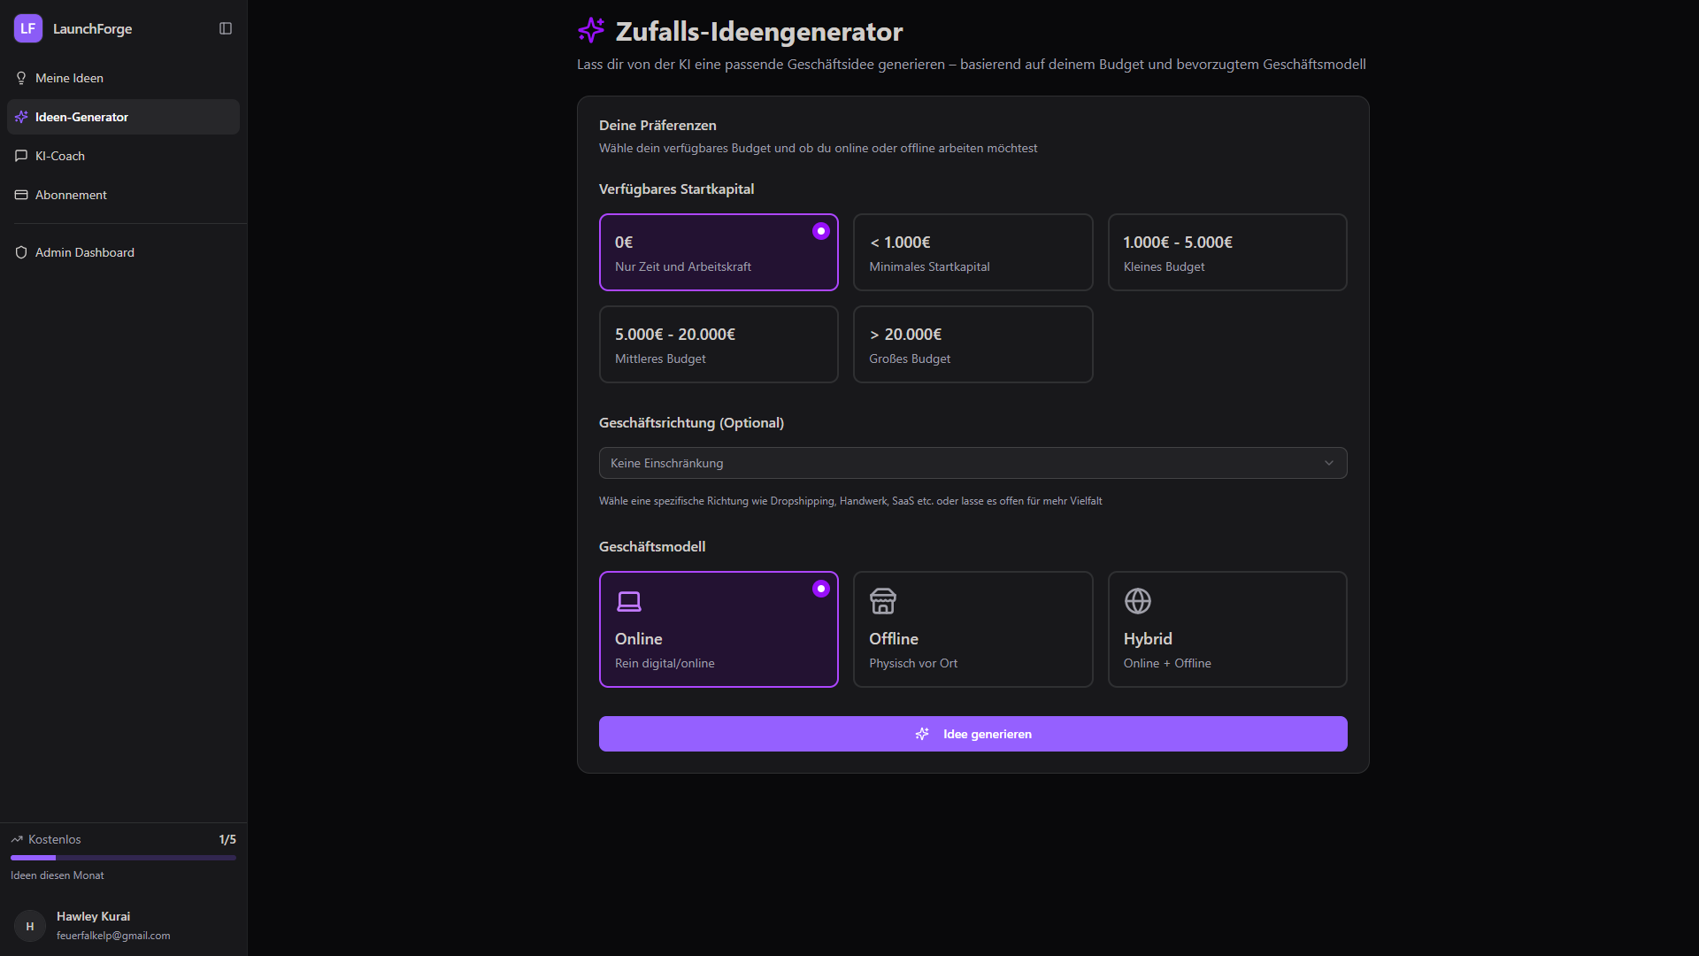Image resolution: width=1699 pixels, height=956 pixels.
Task: Go to the Abonnement page
Action: (71, 195)
